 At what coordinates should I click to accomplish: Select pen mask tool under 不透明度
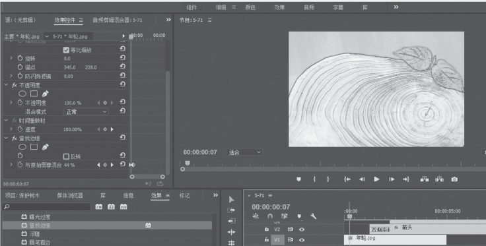click(46, 94)
